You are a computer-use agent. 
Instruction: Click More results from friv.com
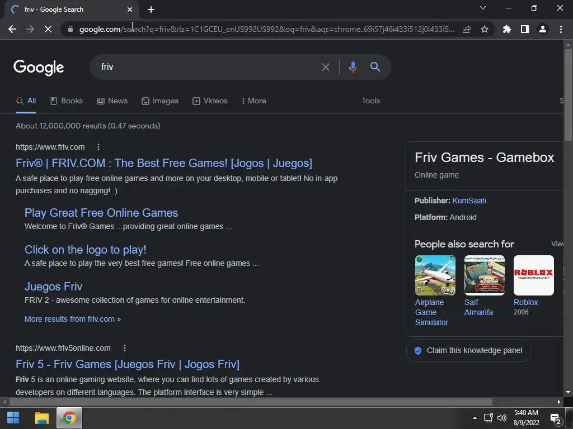(73, 319)
